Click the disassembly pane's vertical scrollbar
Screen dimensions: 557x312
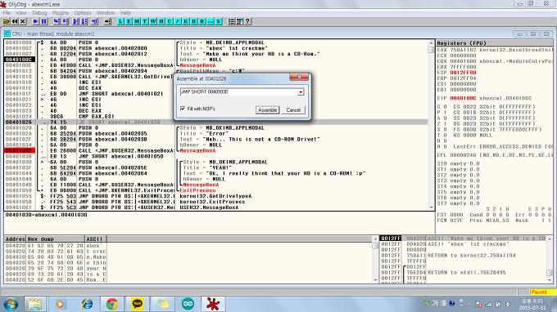(x=431, y=125)
